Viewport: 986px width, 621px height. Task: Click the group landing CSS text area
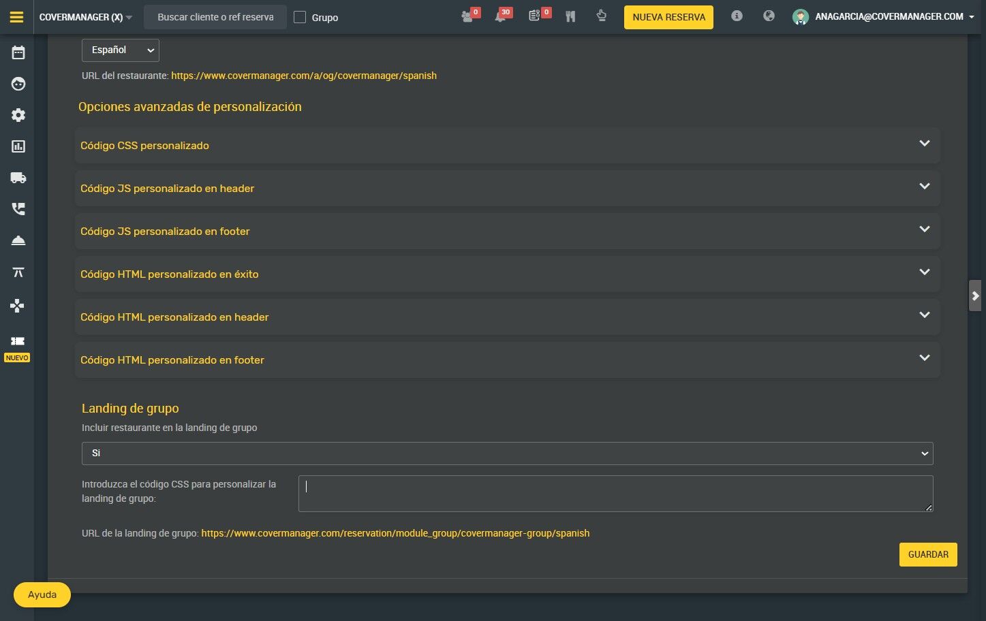(x=616, y=494)
